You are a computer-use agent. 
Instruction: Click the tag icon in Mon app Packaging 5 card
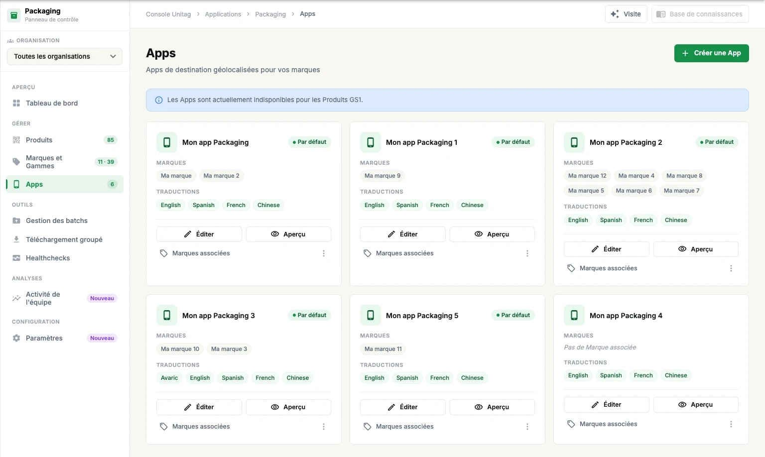click(367, 427)
